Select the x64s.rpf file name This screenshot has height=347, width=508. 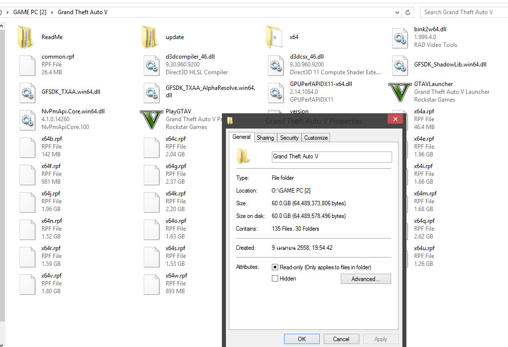click(x=175, y=248)
